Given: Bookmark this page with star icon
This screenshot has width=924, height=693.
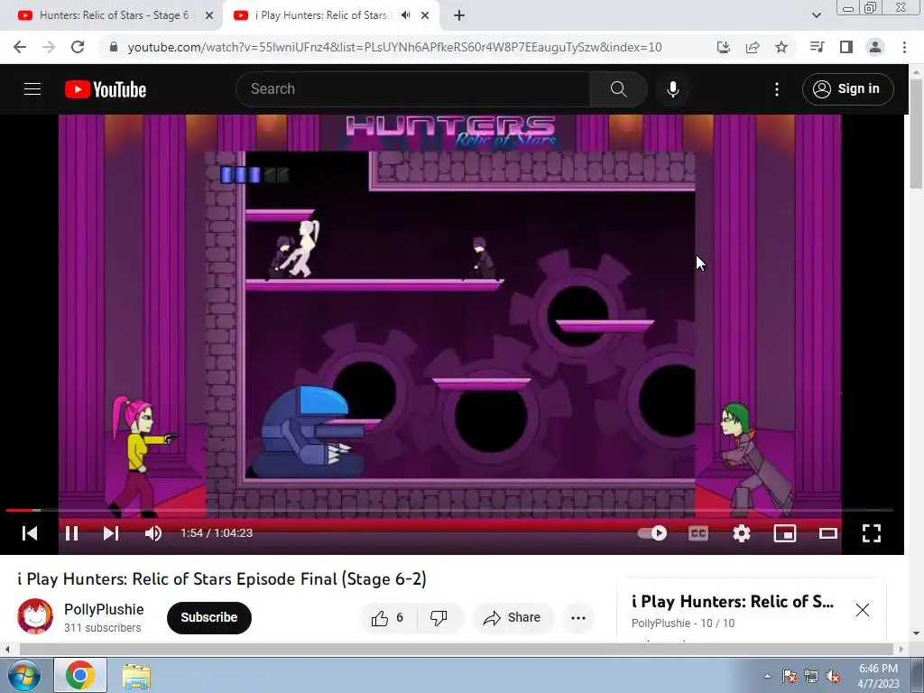Looking at the screenshot, I should tap(781, 47).
